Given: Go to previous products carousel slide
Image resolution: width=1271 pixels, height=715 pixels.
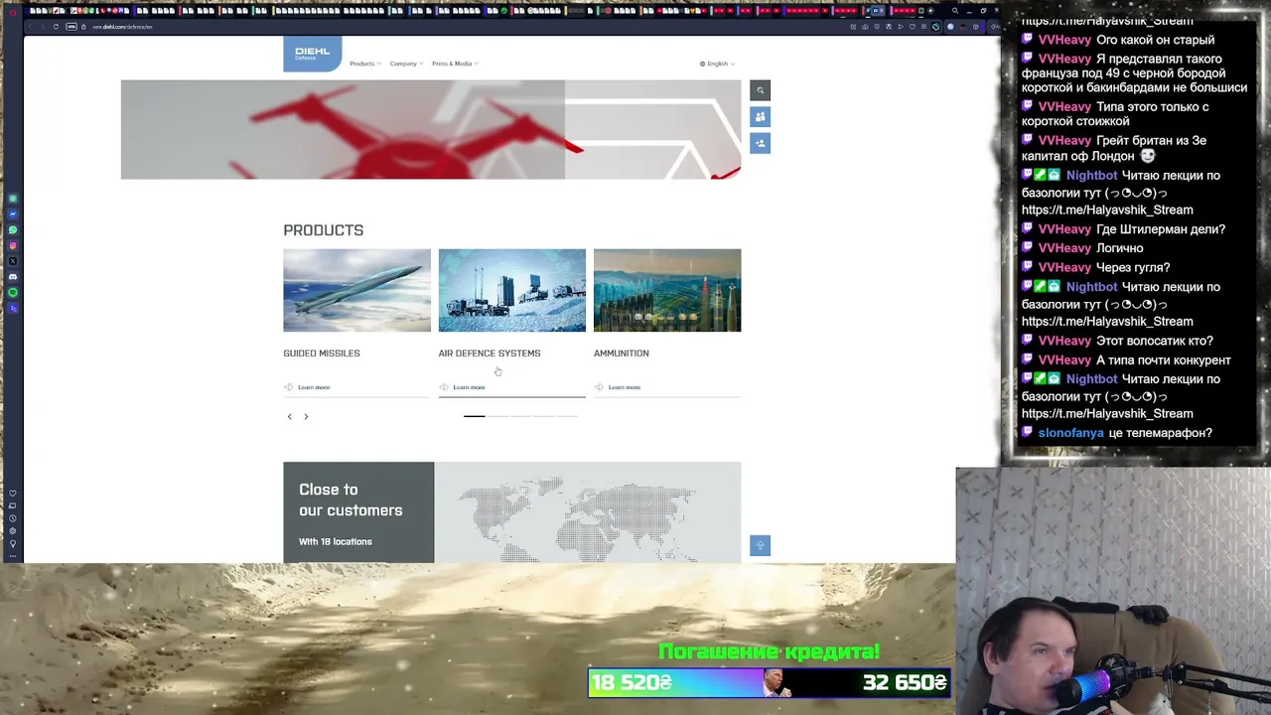Looking at the screenshot, I should (x=290, y=417).
